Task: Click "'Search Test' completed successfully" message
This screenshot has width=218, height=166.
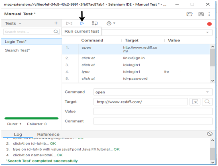Action: point(42,161)
